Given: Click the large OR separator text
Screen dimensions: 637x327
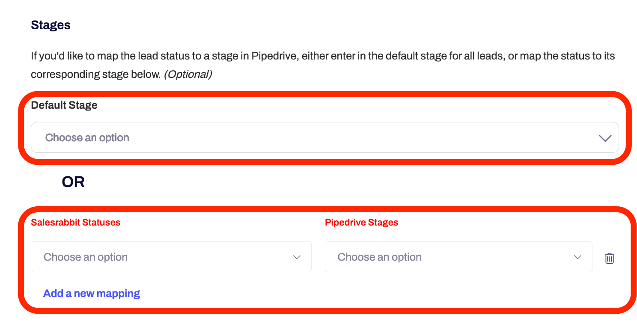Looking at the screenshot, I should 73,182.
